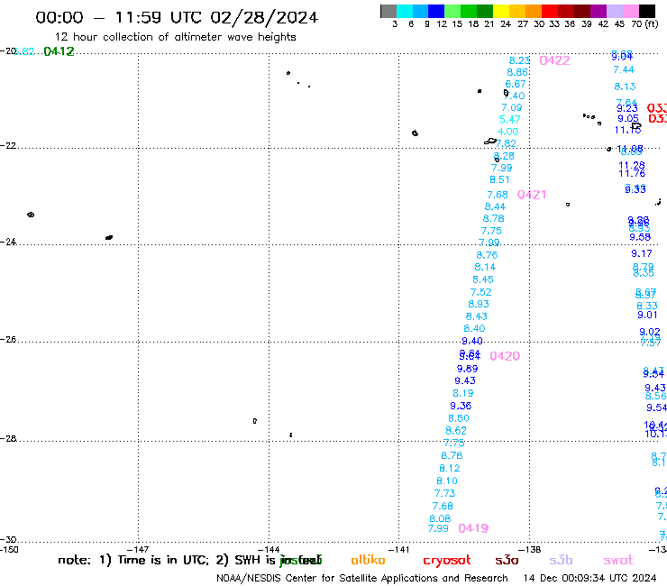Image resolution: width=667 pixels, height=586 pixels.
Task: Click the dark blue 12 ft legend swatch
Action: tap(436, 11)
